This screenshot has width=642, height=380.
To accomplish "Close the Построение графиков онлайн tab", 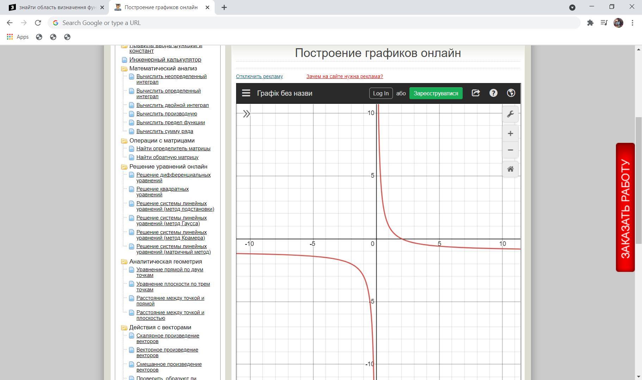I will pyautogui.click(x=208, y=7).
